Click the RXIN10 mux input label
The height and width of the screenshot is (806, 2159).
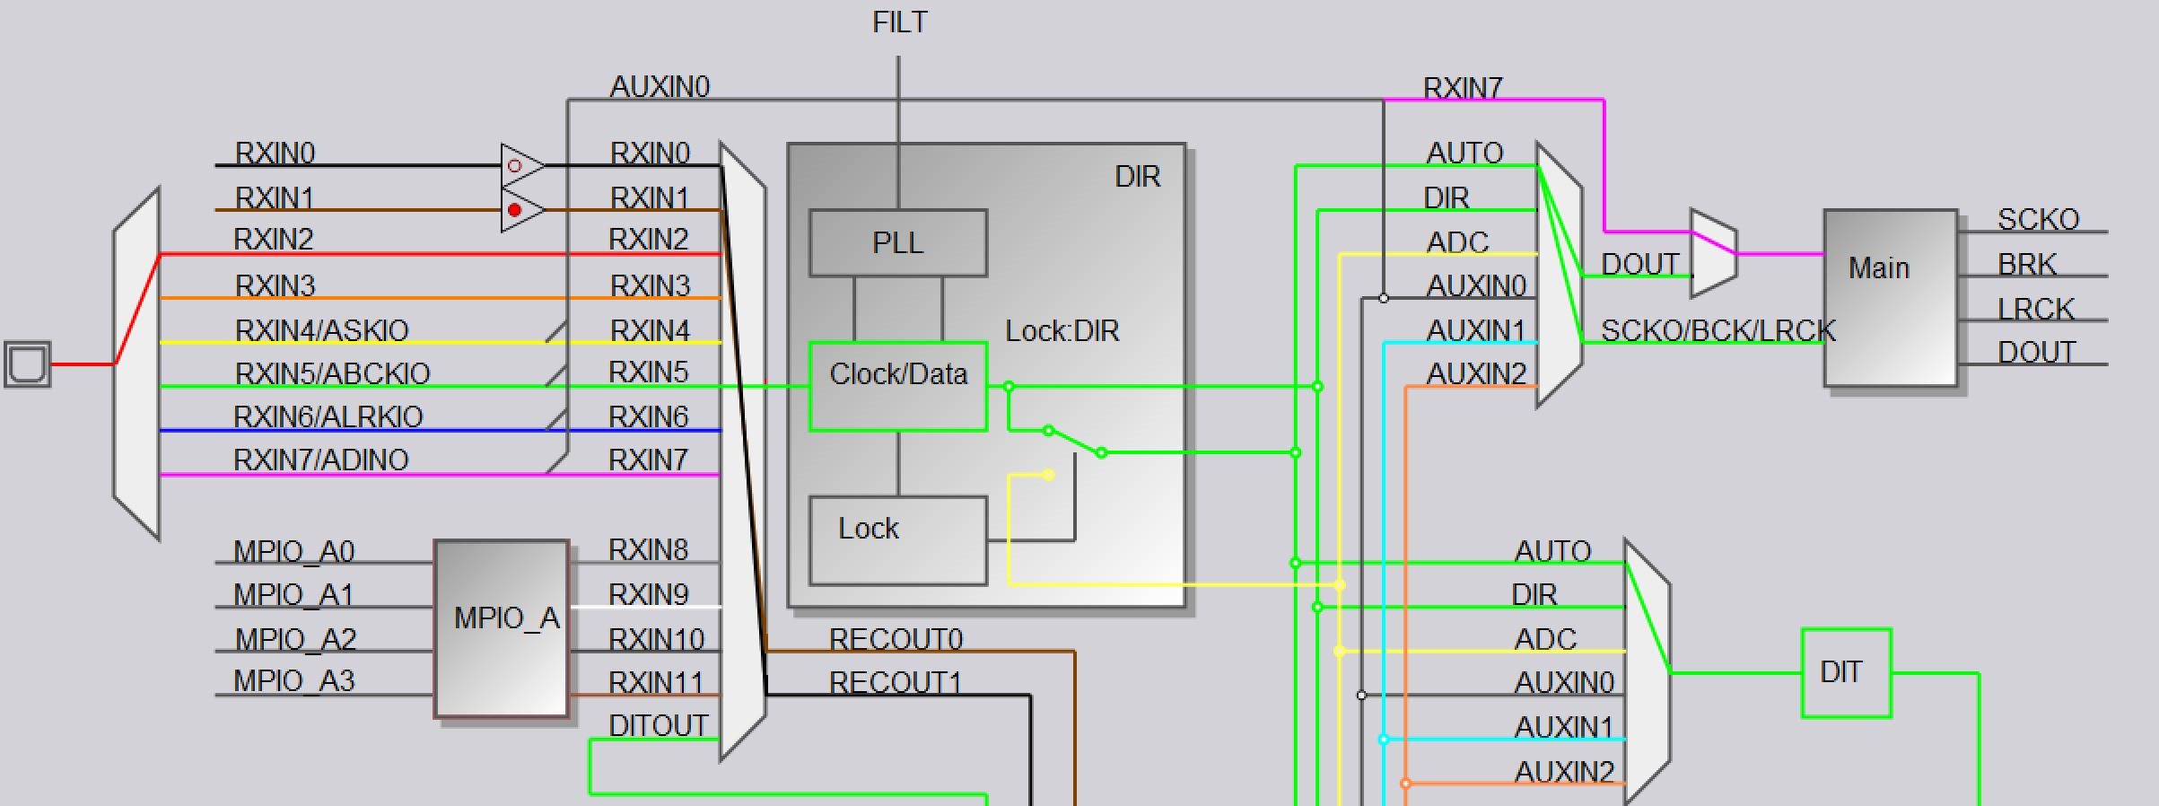click(656, 639)
